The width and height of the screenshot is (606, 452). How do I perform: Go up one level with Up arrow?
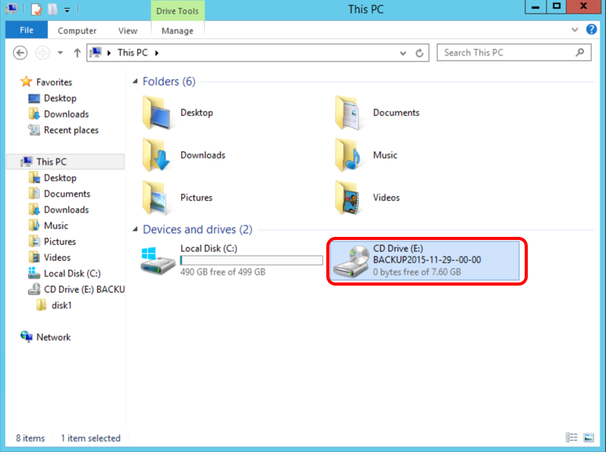pos(77,52)
